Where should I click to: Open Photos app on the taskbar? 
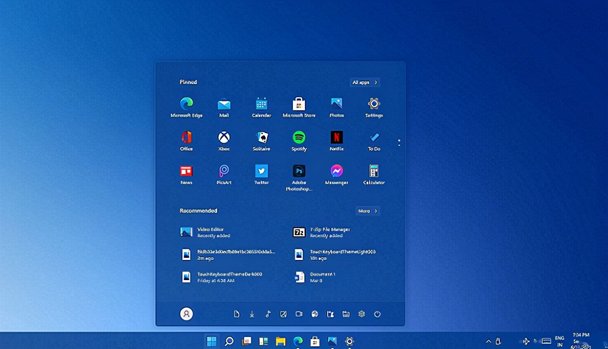click(333, 341)
